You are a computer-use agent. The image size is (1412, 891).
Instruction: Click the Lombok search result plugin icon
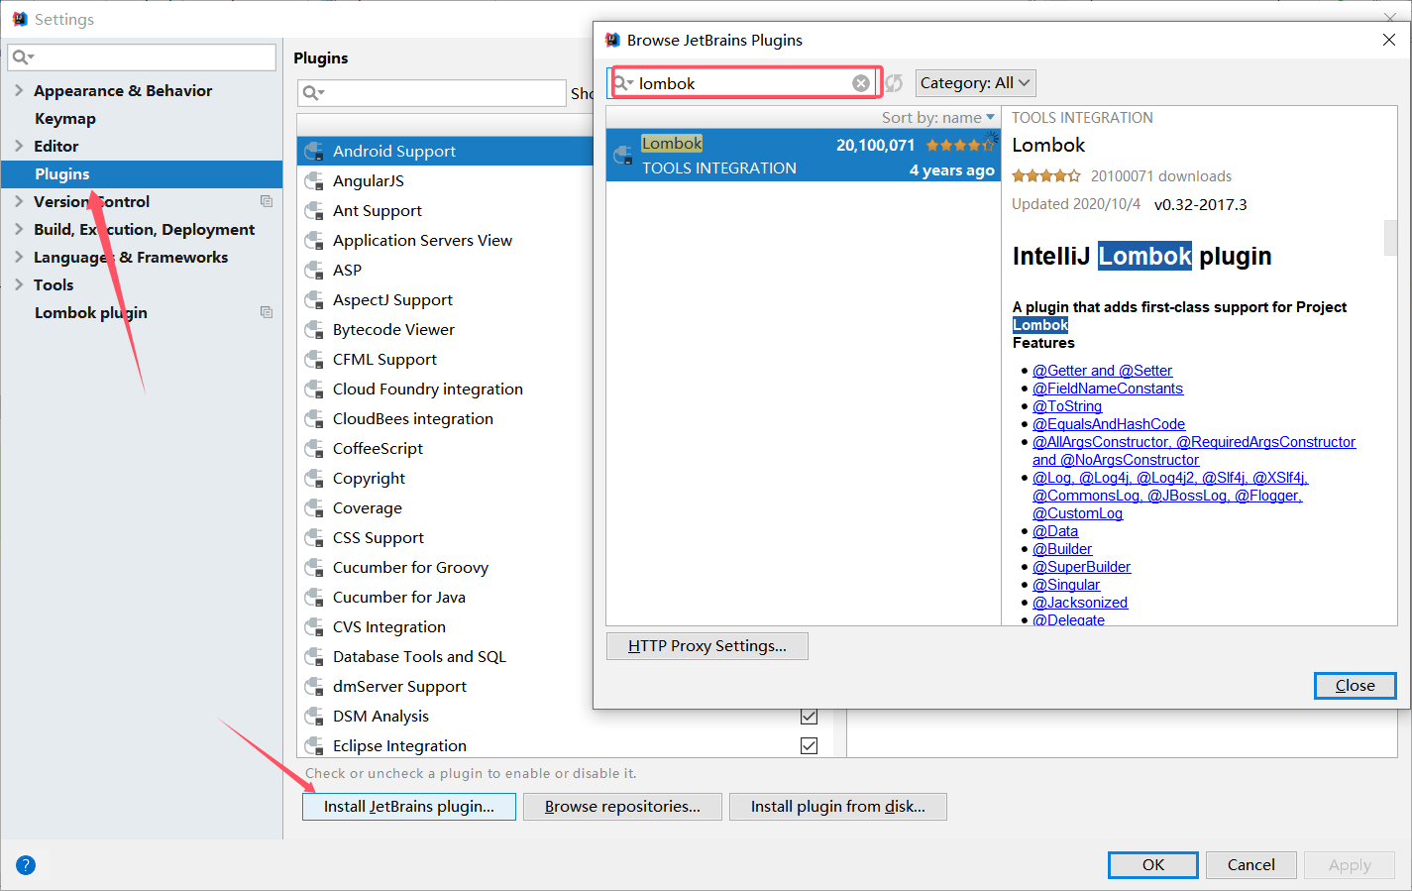pos(623,156)
